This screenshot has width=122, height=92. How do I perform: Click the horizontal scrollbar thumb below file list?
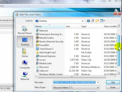pyautogui.click(x=72, y=77)
